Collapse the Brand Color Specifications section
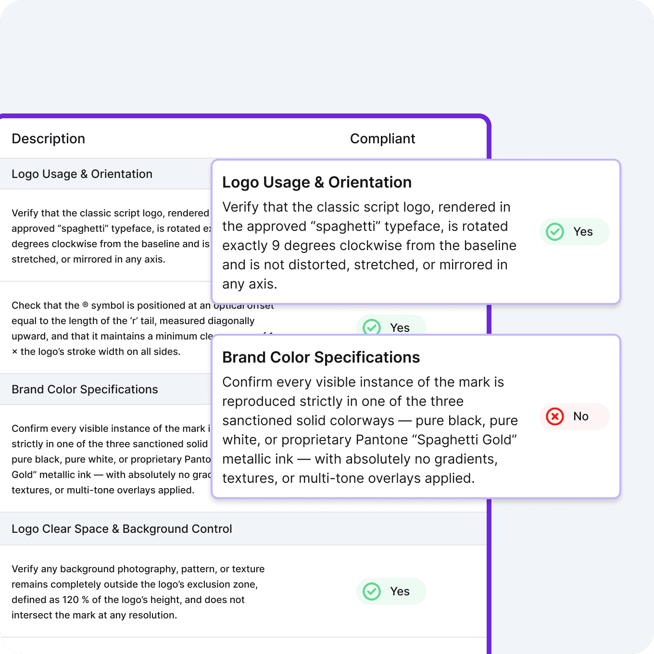This screenshot has width=654, height=654. point(85,389)
